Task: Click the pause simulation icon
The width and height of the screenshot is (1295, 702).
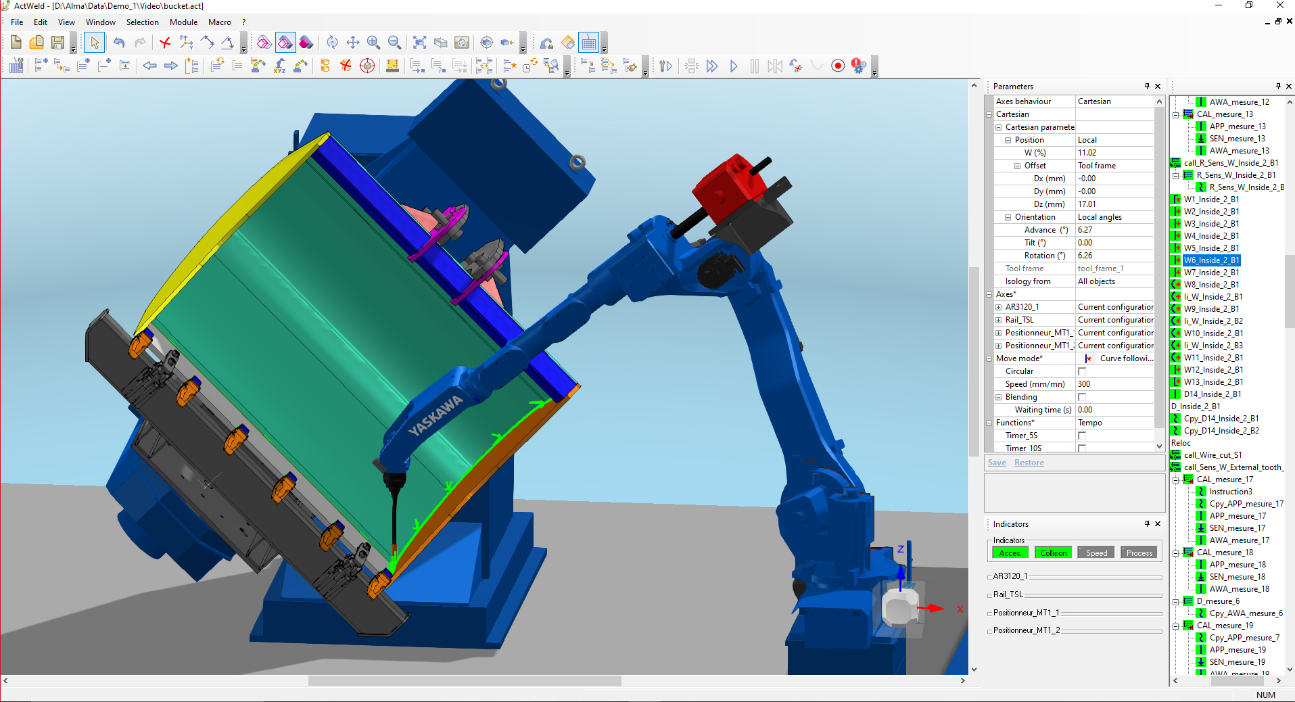Action: pyautogui.click(x=754, y=66)
